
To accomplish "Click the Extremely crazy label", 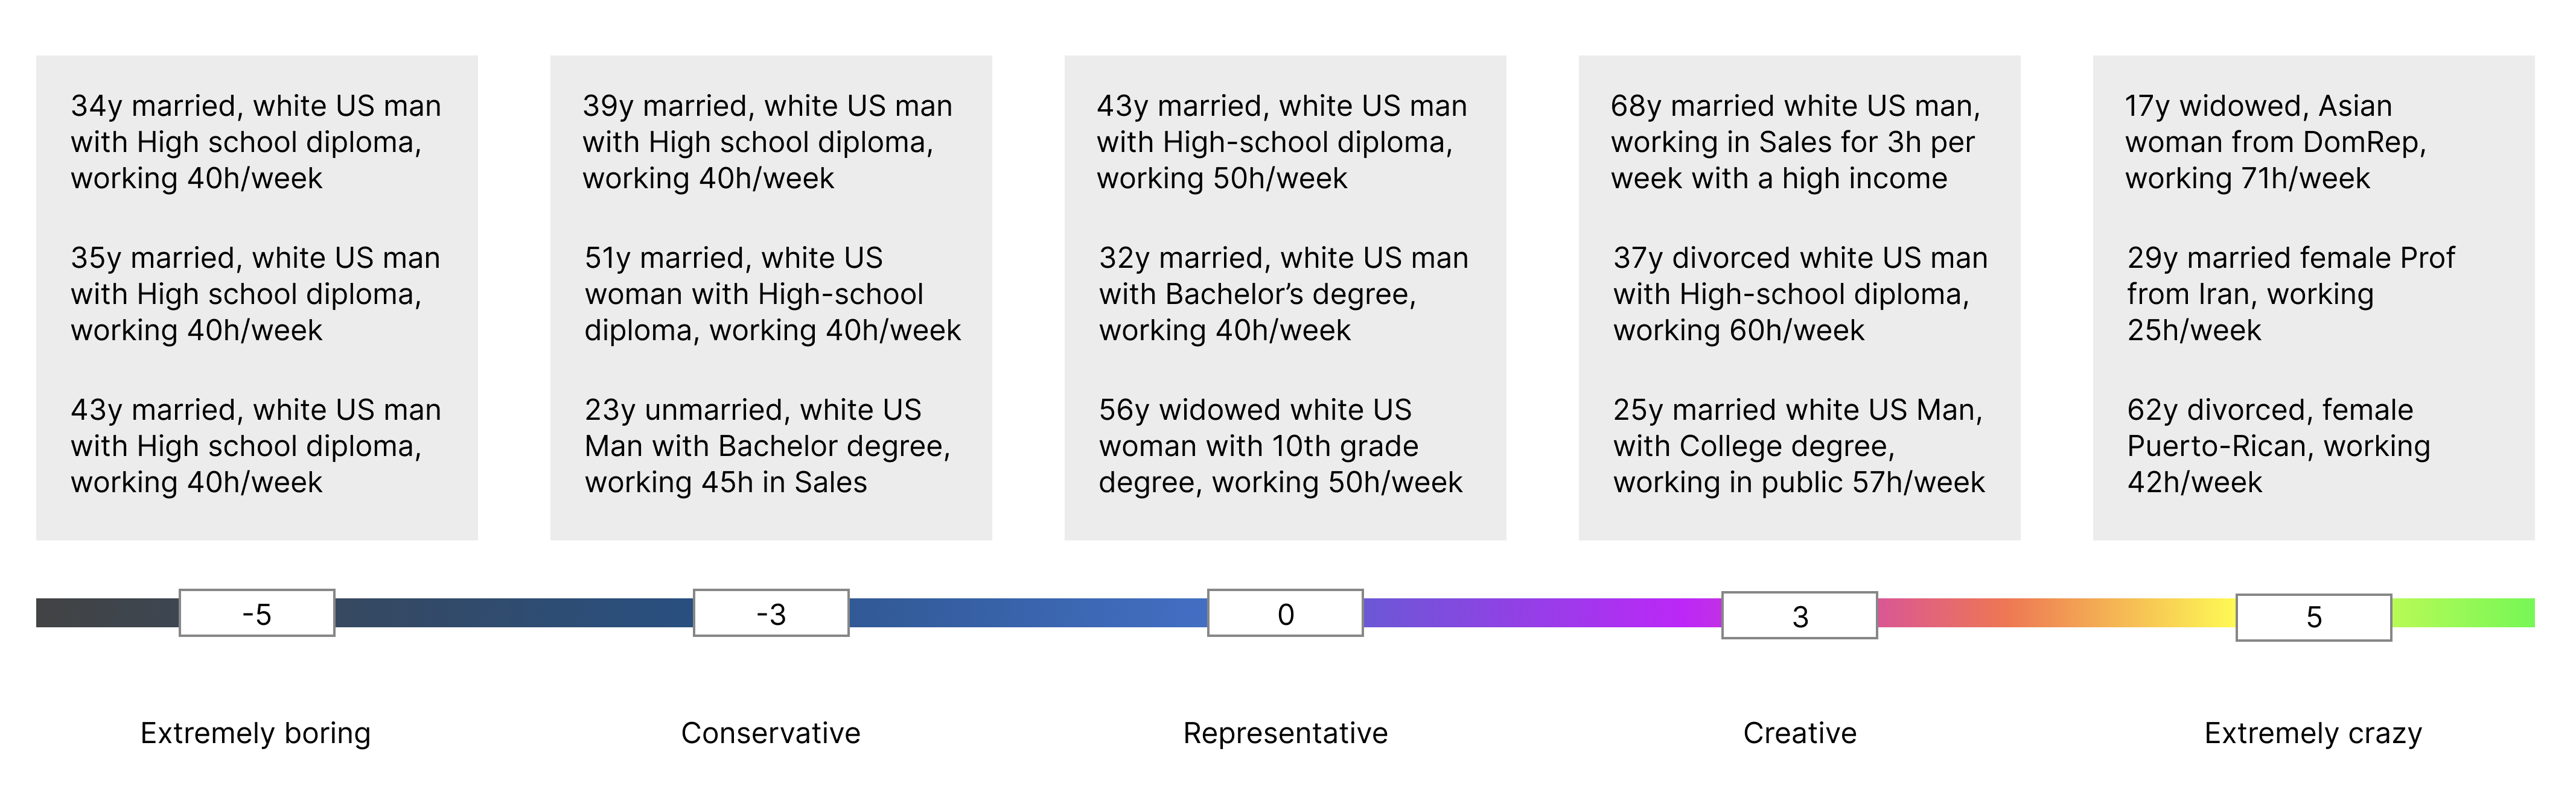I will (x=2313, y=733).
